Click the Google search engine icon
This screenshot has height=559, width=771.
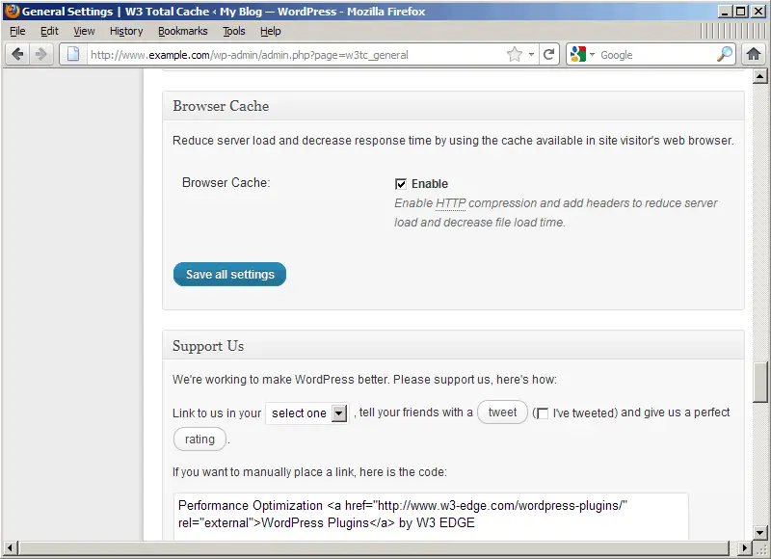578,54
